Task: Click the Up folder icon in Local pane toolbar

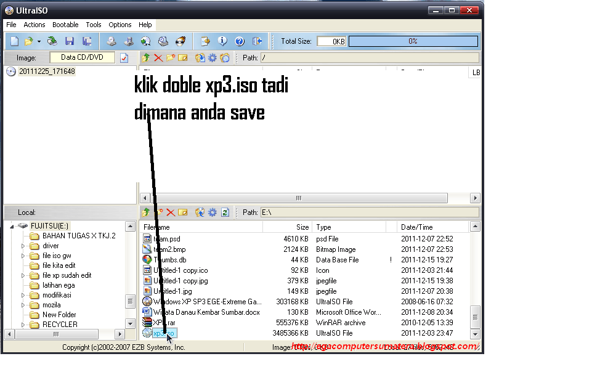Action: pos(146,212)
